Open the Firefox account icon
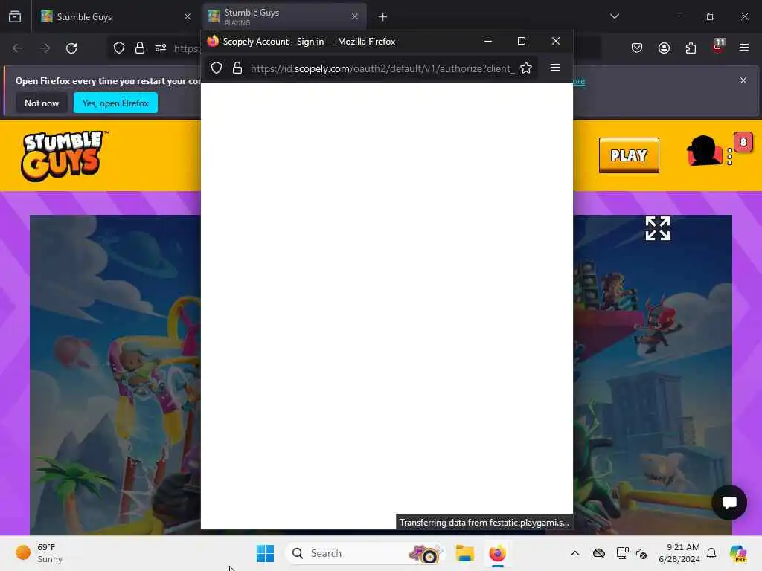This screenshot has width=762, height=571. click(664, 48)
